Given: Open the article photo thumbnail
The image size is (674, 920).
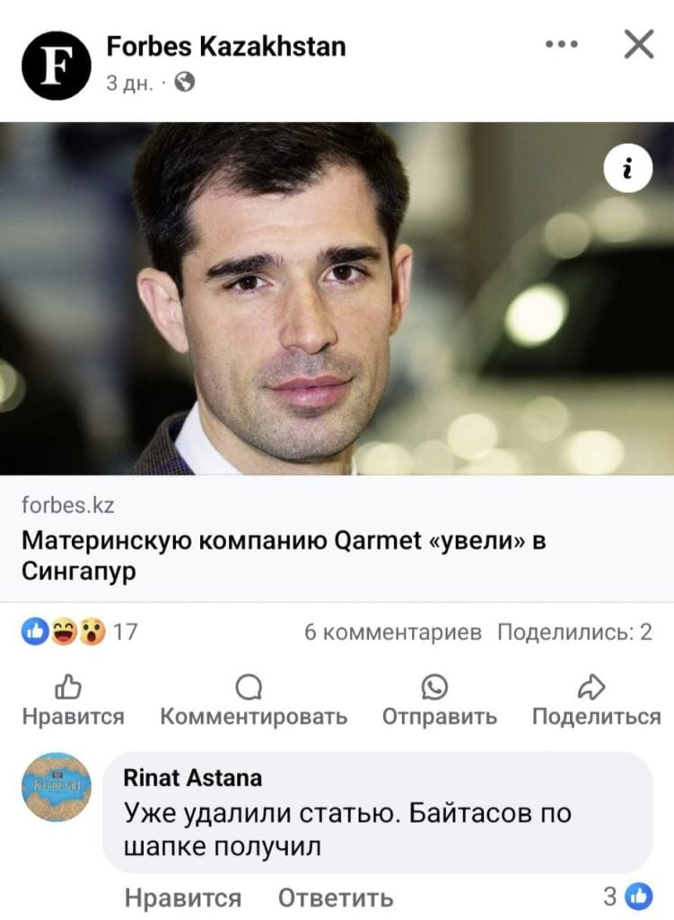Looking at the screenshot, I should (337, 298).
